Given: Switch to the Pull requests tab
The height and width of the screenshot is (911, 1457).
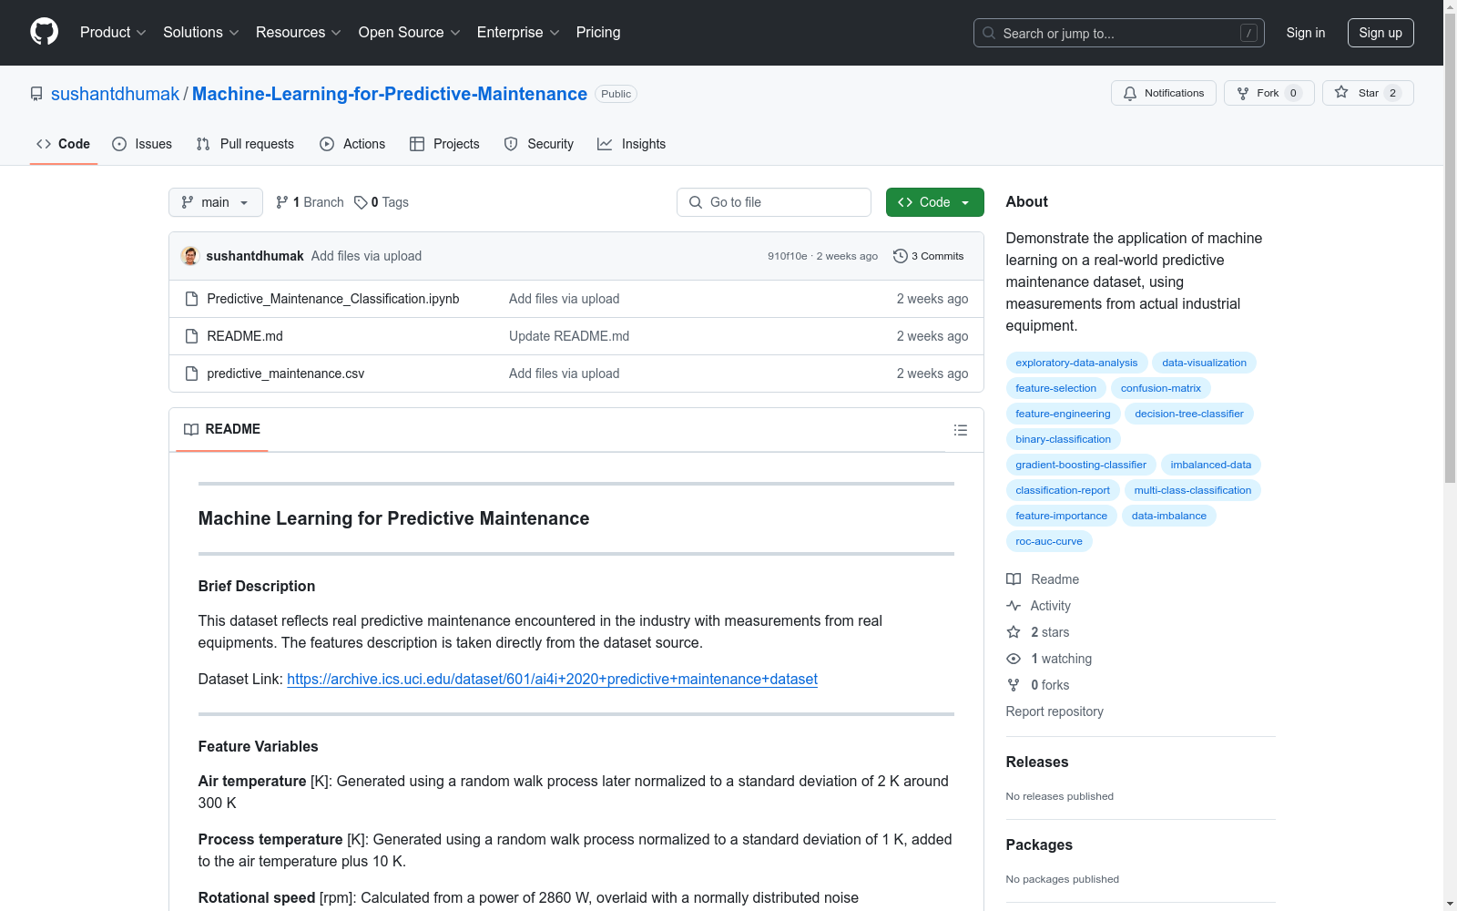Looking at the screenshot, I should point(245,144).
